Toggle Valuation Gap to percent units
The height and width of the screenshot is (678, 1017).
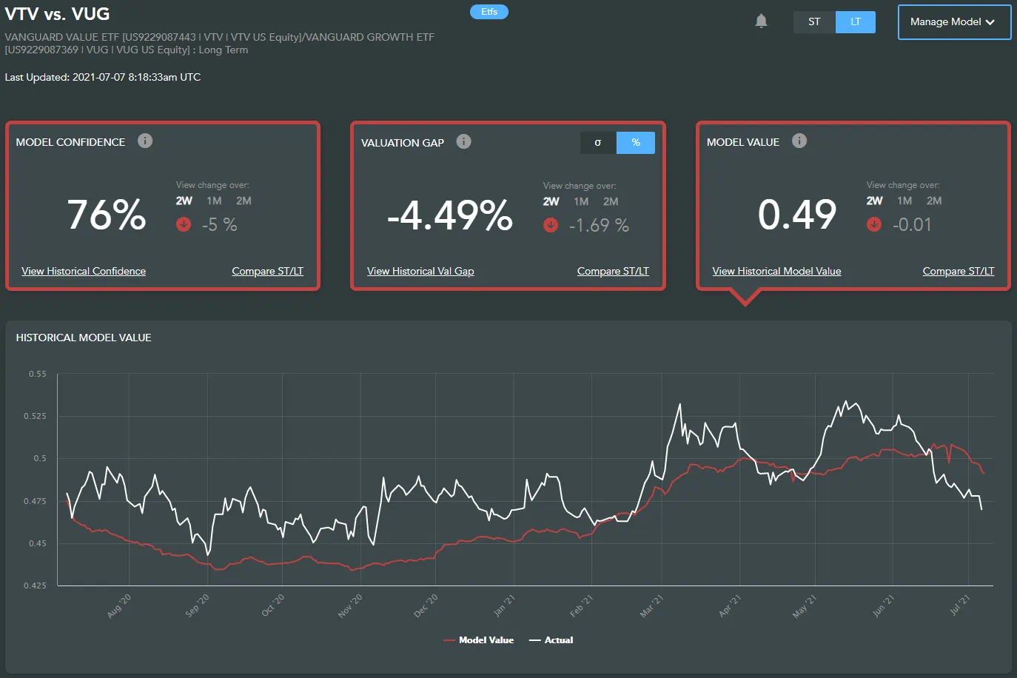636,143
